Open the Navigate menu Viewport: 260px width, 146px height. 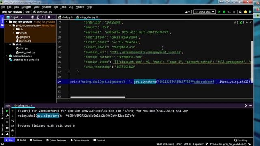coord(26,7)
